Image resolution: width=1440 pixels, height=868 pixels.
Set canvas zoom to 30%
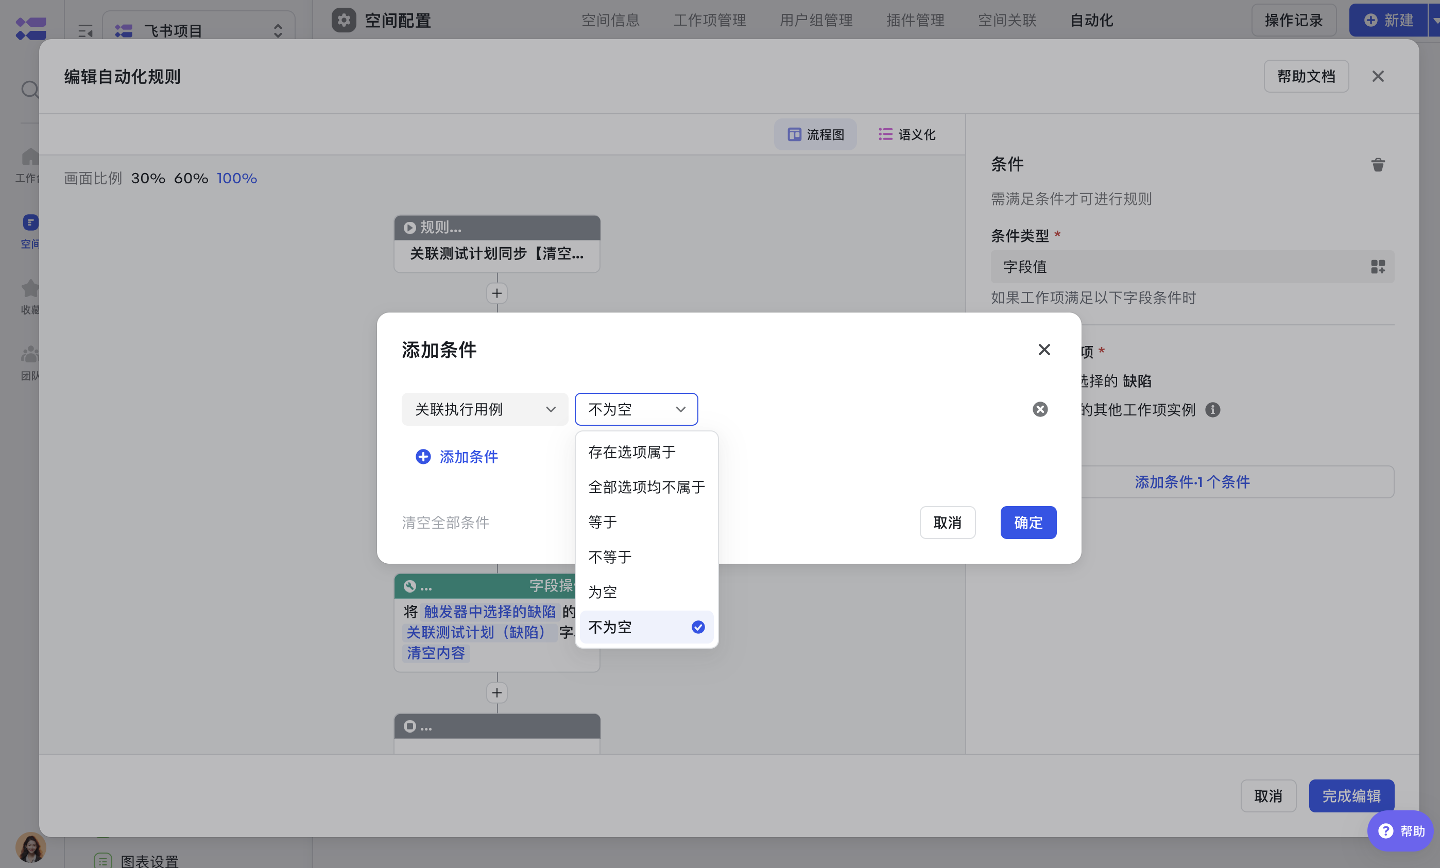(x=148, y=178)
